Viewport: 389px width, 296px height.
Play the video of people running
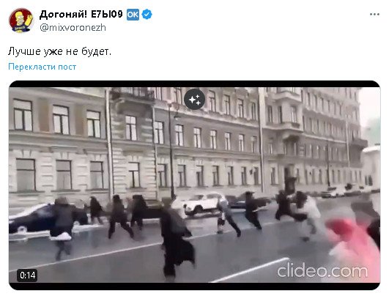[195, 185]
